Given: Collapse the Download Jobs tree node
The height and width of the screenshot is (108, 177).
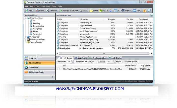Looking at the screenshot, I should pos(26,18).
